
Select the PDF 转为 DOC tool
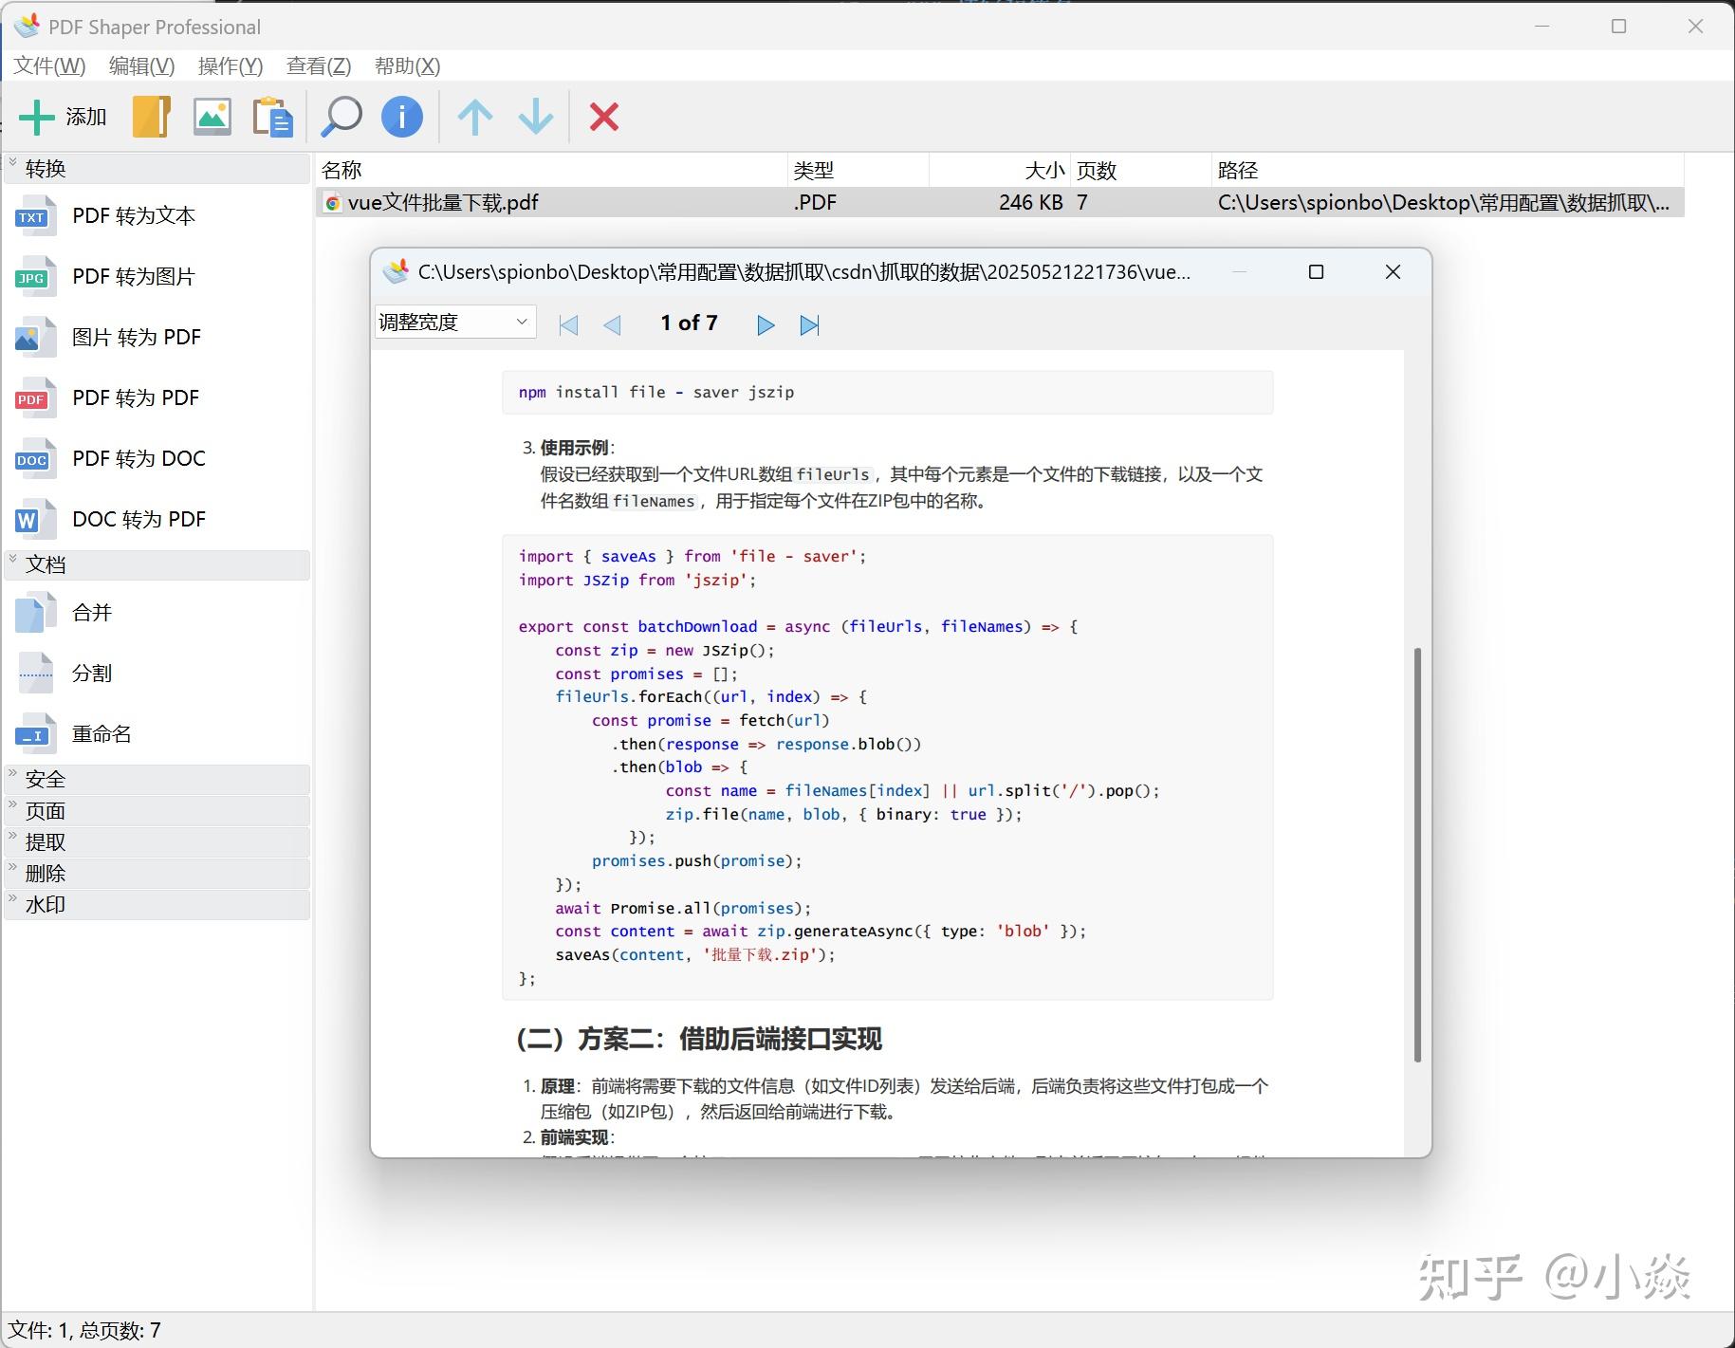[139, 458]
